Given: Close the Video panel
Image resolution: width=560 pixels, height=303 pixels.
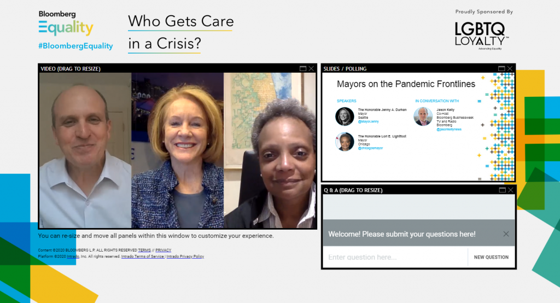Looking at the screenshot, I should pos(311,68).
